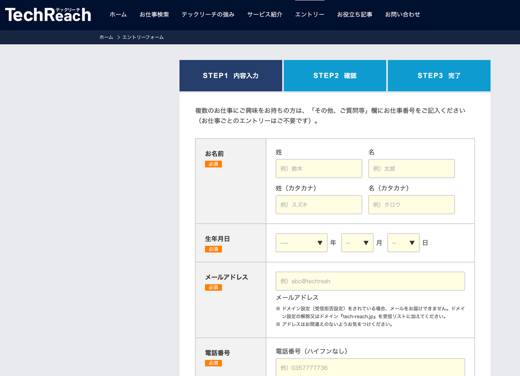This screenshot has height=376, width=520.
Task: Click the 必須 badge under お名前
Action: pos(213,164)
